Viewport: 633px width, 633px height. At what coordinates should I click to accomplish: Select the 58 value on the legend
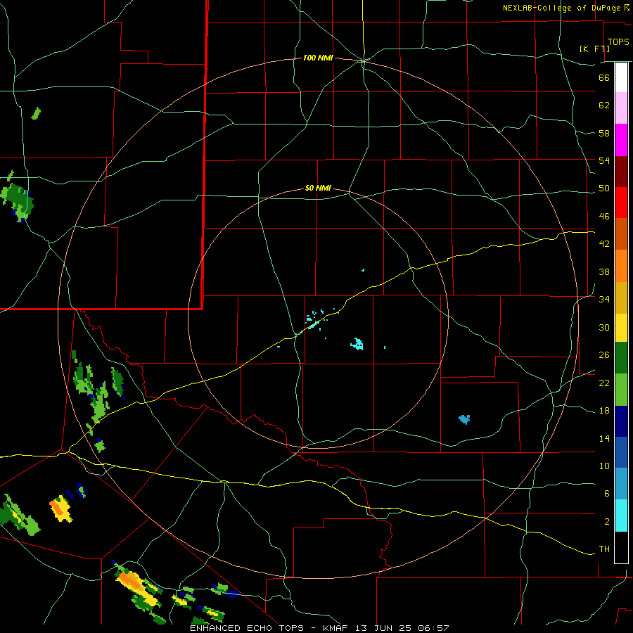click(x=604, y=133)
